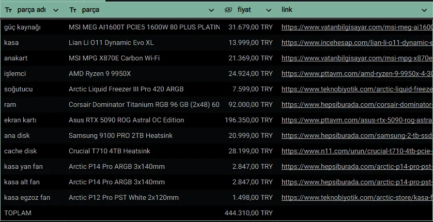Screen dimensions: 433x222
Task: Click MSI MEG AI1600T PCIE5 part cell
Action: point(143,27)
